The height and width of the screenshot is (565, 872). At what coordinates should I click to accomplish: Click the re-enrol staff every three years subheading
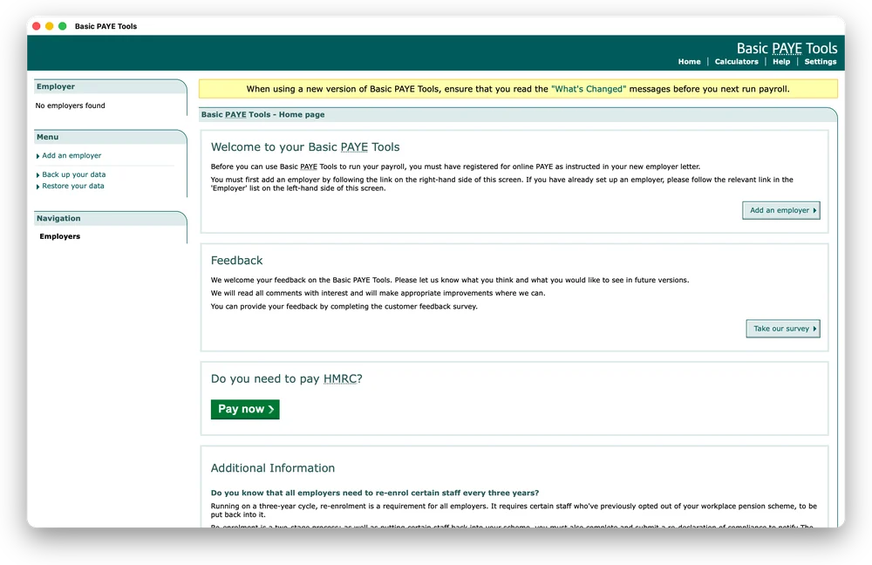click(x=375, y=494)
